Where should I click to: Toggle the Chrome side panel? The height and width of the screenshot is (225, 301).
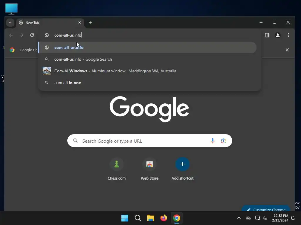click(x=267, y=35)
